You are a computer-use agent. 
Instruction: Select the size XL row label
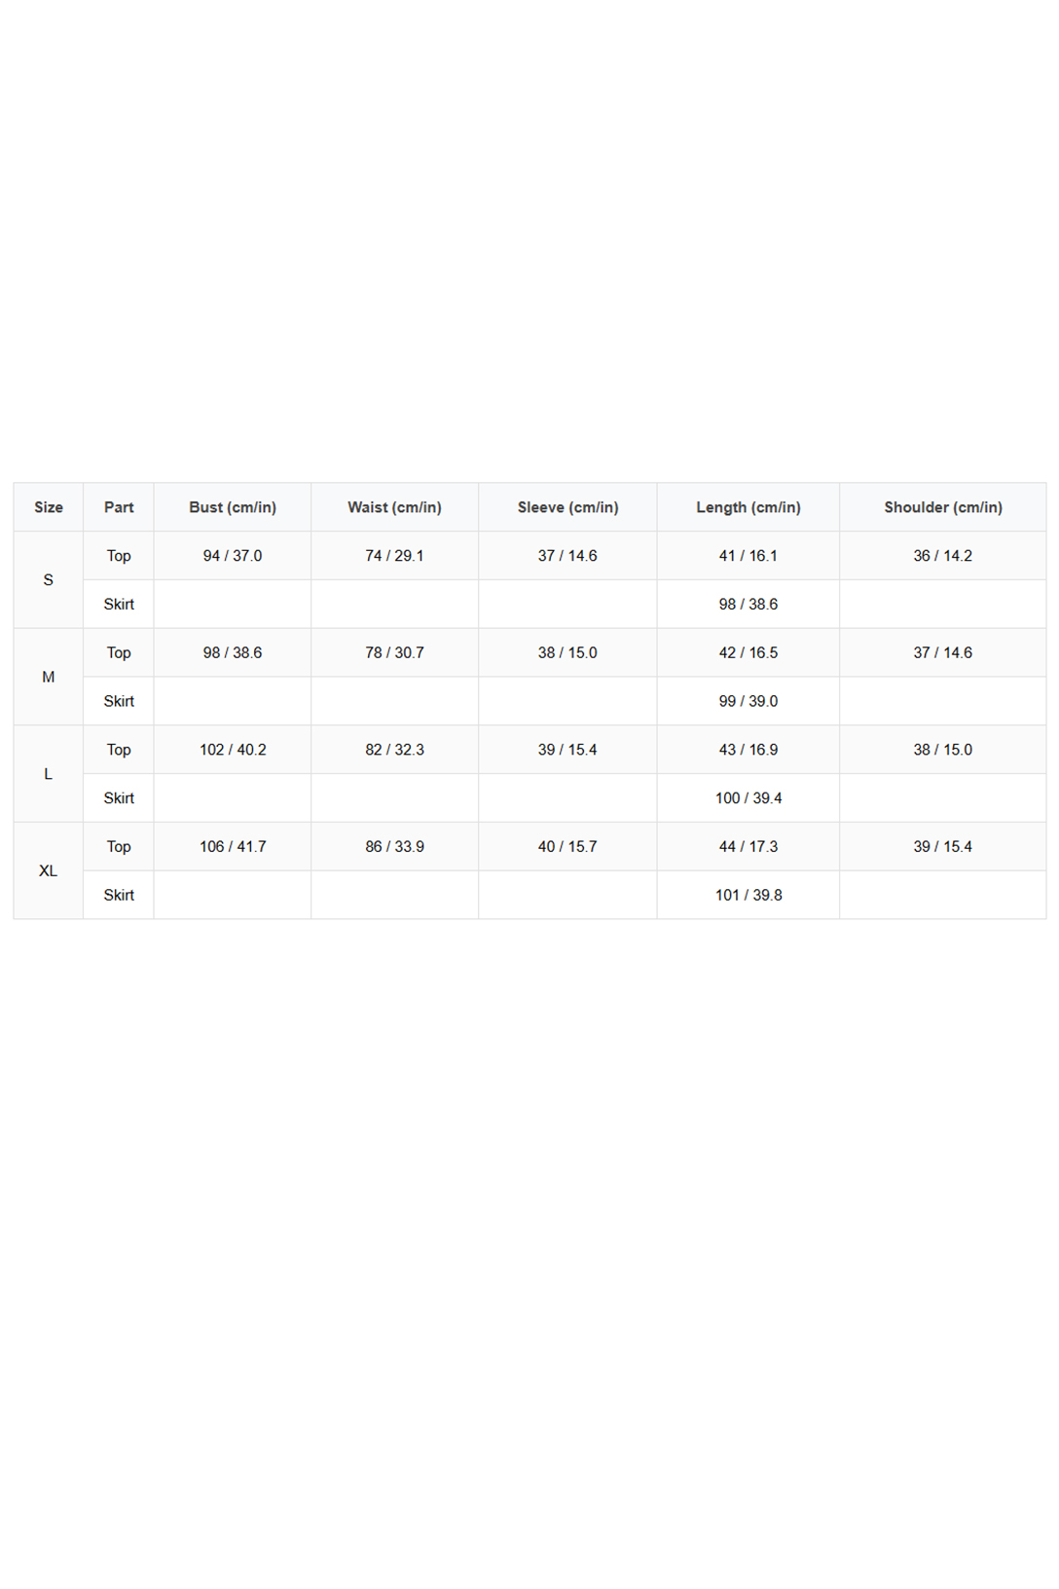pyautogui.click(x=49, y=870)
